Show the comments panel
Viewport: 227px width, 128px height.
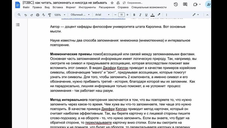tap(185, 4)
